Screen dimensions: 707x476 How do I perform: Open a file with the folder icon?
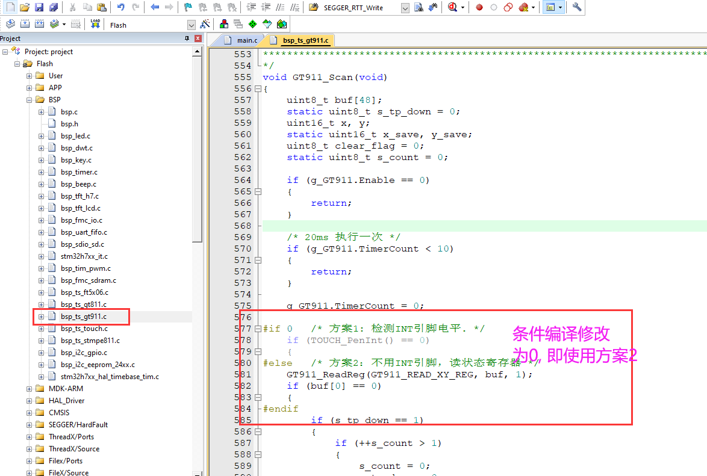coord(25,7)
